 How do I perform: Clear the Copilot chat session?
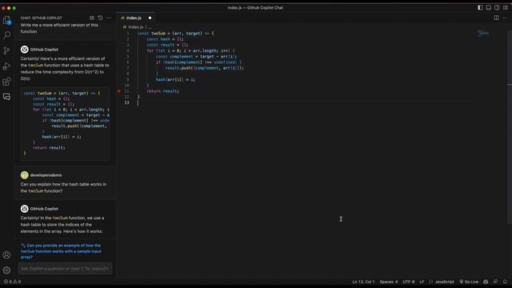92,18
